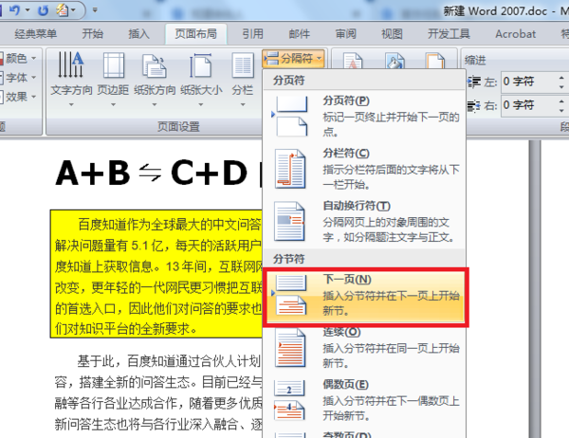Click the 右 indent icon

[474, 105]
